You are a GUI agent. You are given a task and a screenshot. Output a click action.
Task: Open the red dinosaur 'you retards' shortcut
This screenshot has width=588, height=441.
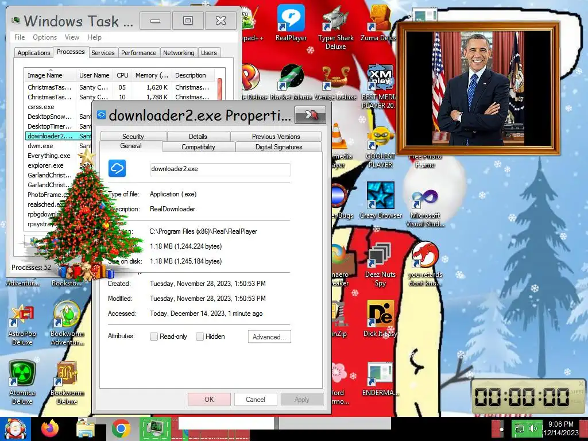425,264
